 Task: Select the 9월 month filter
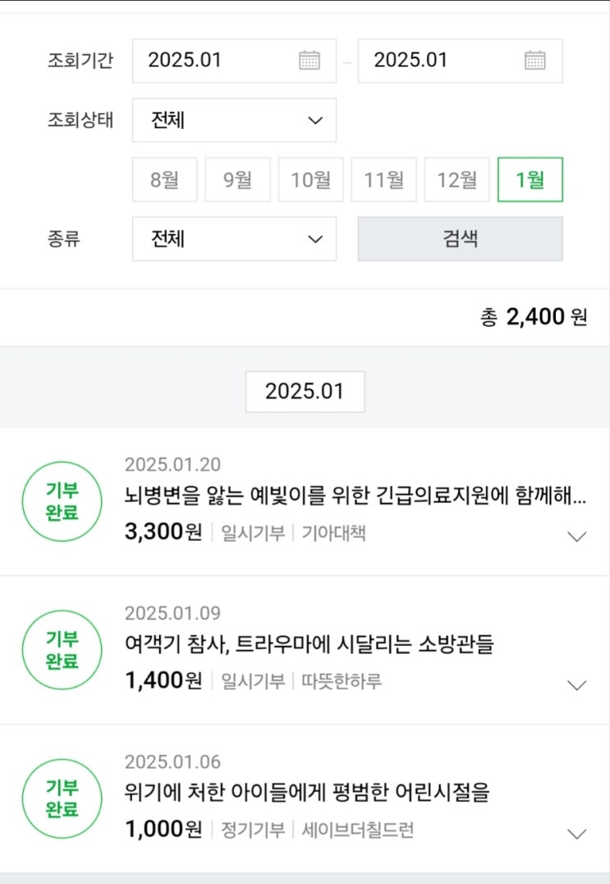[x=237, y=179]
